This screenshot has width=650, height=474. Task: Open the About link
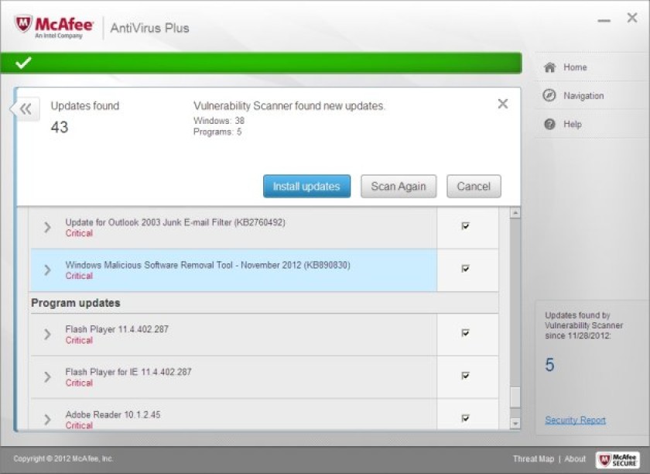tap(575, 459)
